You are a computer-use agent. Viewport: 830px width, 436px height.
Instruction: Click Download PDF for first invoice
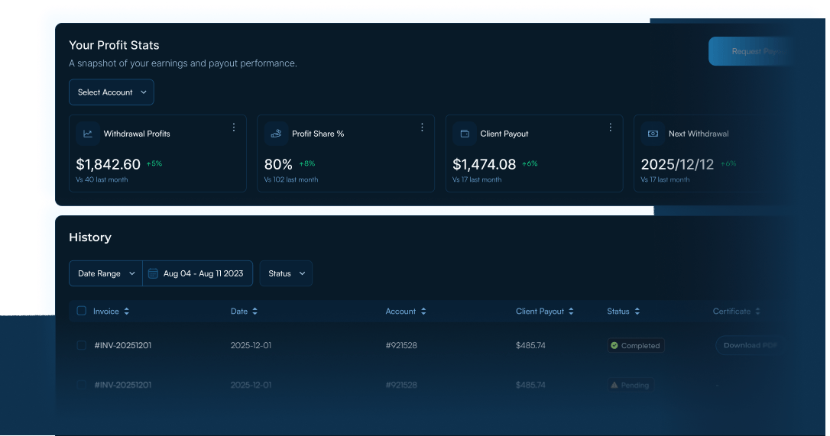(x=750, y=345)
